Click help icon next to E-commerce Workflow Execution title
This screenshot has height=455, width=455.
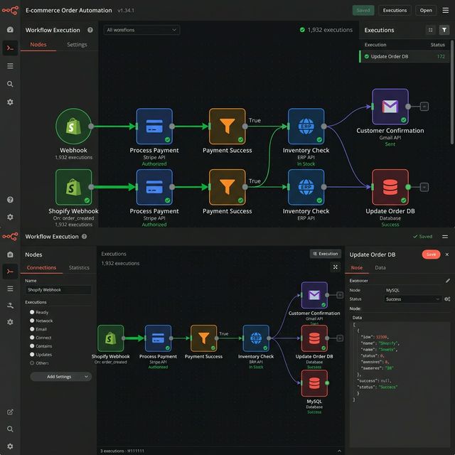90,30
